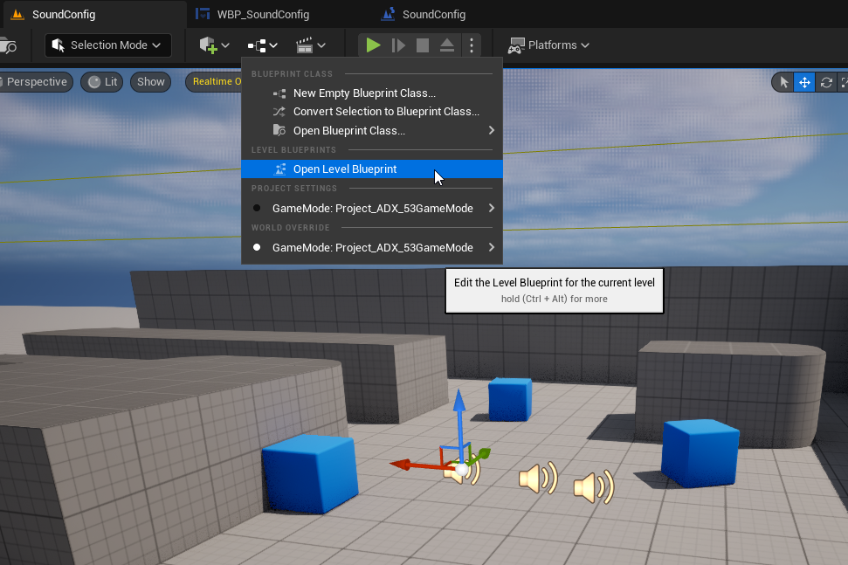Viewport: 848px width, 565px height.
Task: Click the advance single frame button
Action: click(x=398, y=45)
